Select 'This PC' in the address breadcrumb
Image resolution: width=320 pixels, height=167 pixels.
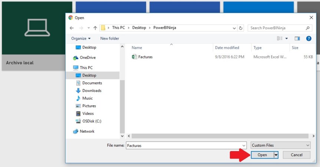point(118,28)
